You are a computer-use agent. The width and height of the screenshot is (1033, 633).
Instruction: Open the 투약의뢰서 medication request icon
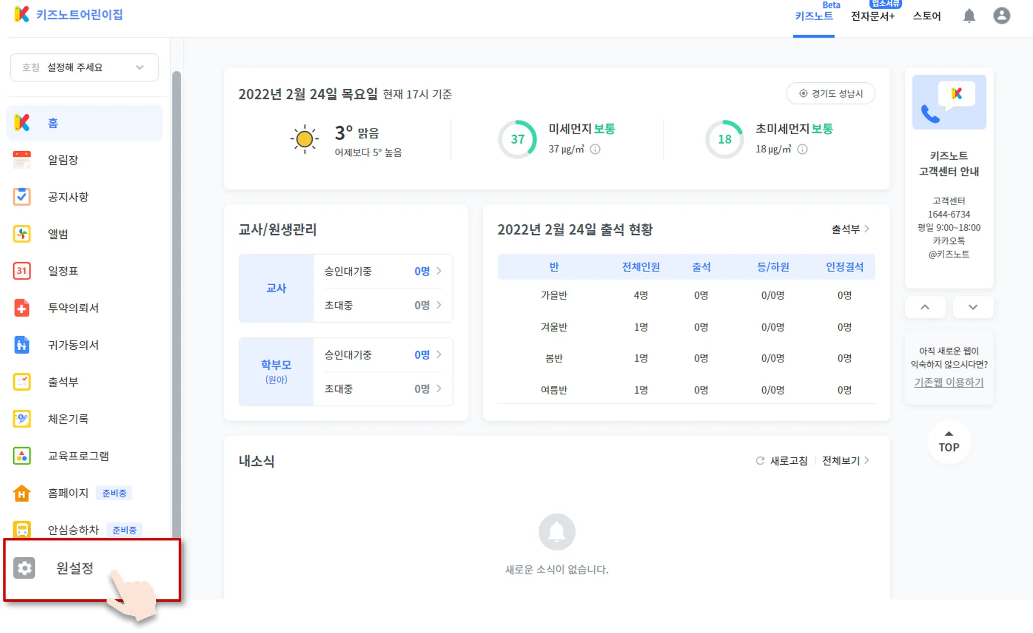coord(22,308)
